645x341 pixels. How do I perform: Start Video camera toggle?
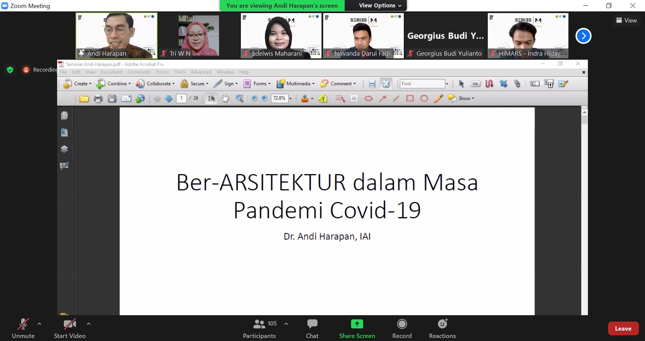click(70, 329)
